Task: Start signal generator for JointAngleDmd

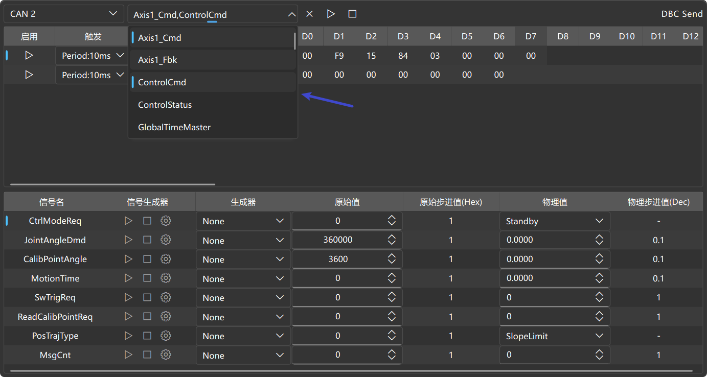Action: (128, 240)
